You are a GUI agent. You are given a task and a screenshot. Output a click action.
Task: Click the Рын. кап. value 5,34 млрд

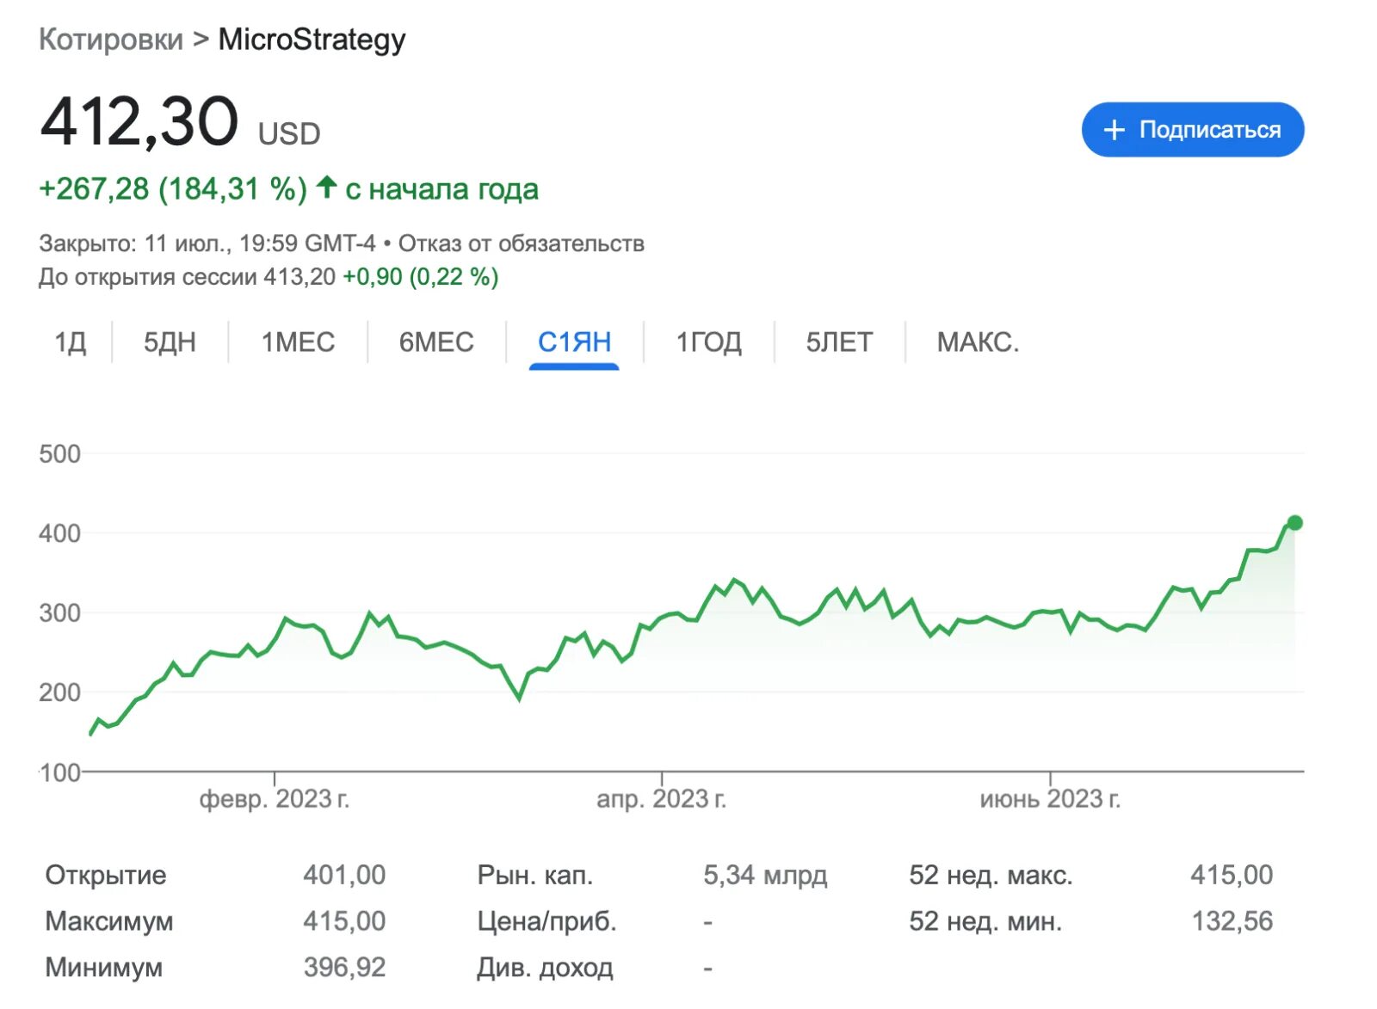(x=764, y=875)
